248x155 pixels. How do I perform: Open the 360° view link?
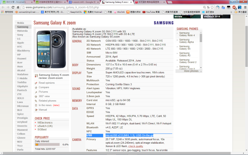coord(44,96)
